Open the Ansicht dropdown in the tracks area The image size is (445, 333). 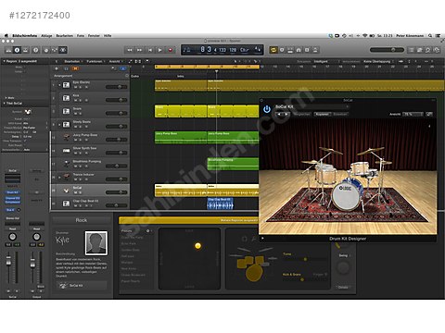pos(115,61)
